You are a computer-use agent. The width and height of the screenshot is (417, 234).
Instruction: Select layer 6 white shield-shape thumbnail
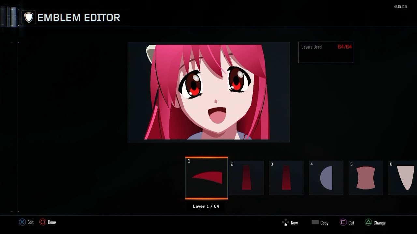(x=403, y=178)
